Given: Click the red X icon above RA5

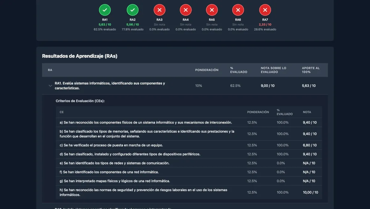Looking at the screenshot, I should coord(212,10).
